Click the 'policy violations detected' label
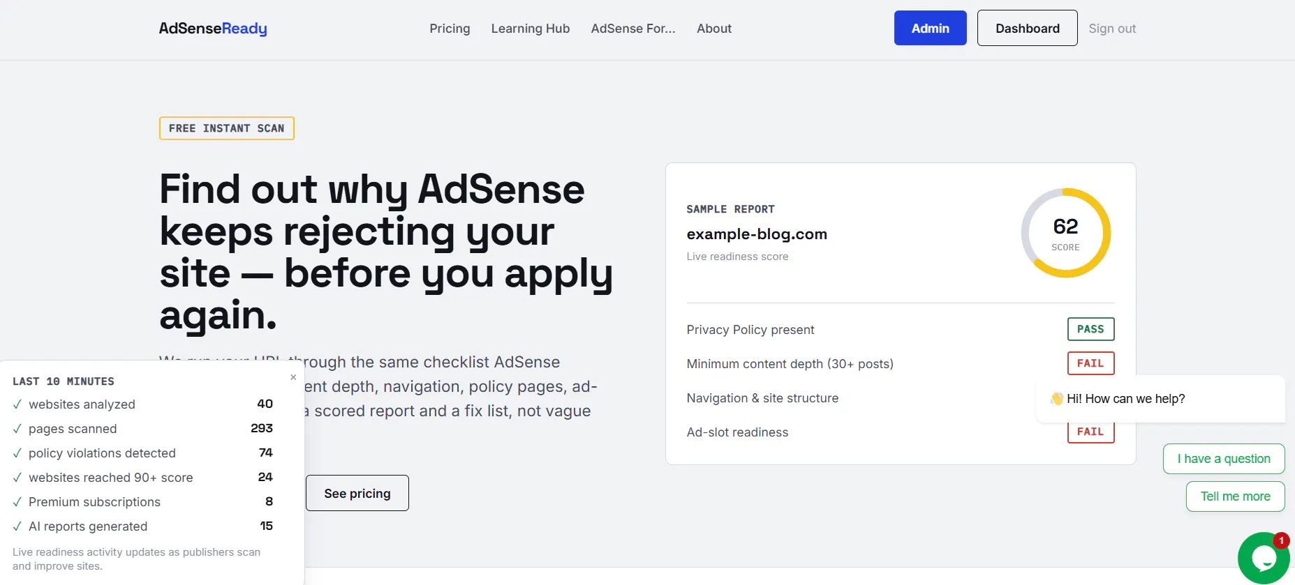 tap(102, 453)
